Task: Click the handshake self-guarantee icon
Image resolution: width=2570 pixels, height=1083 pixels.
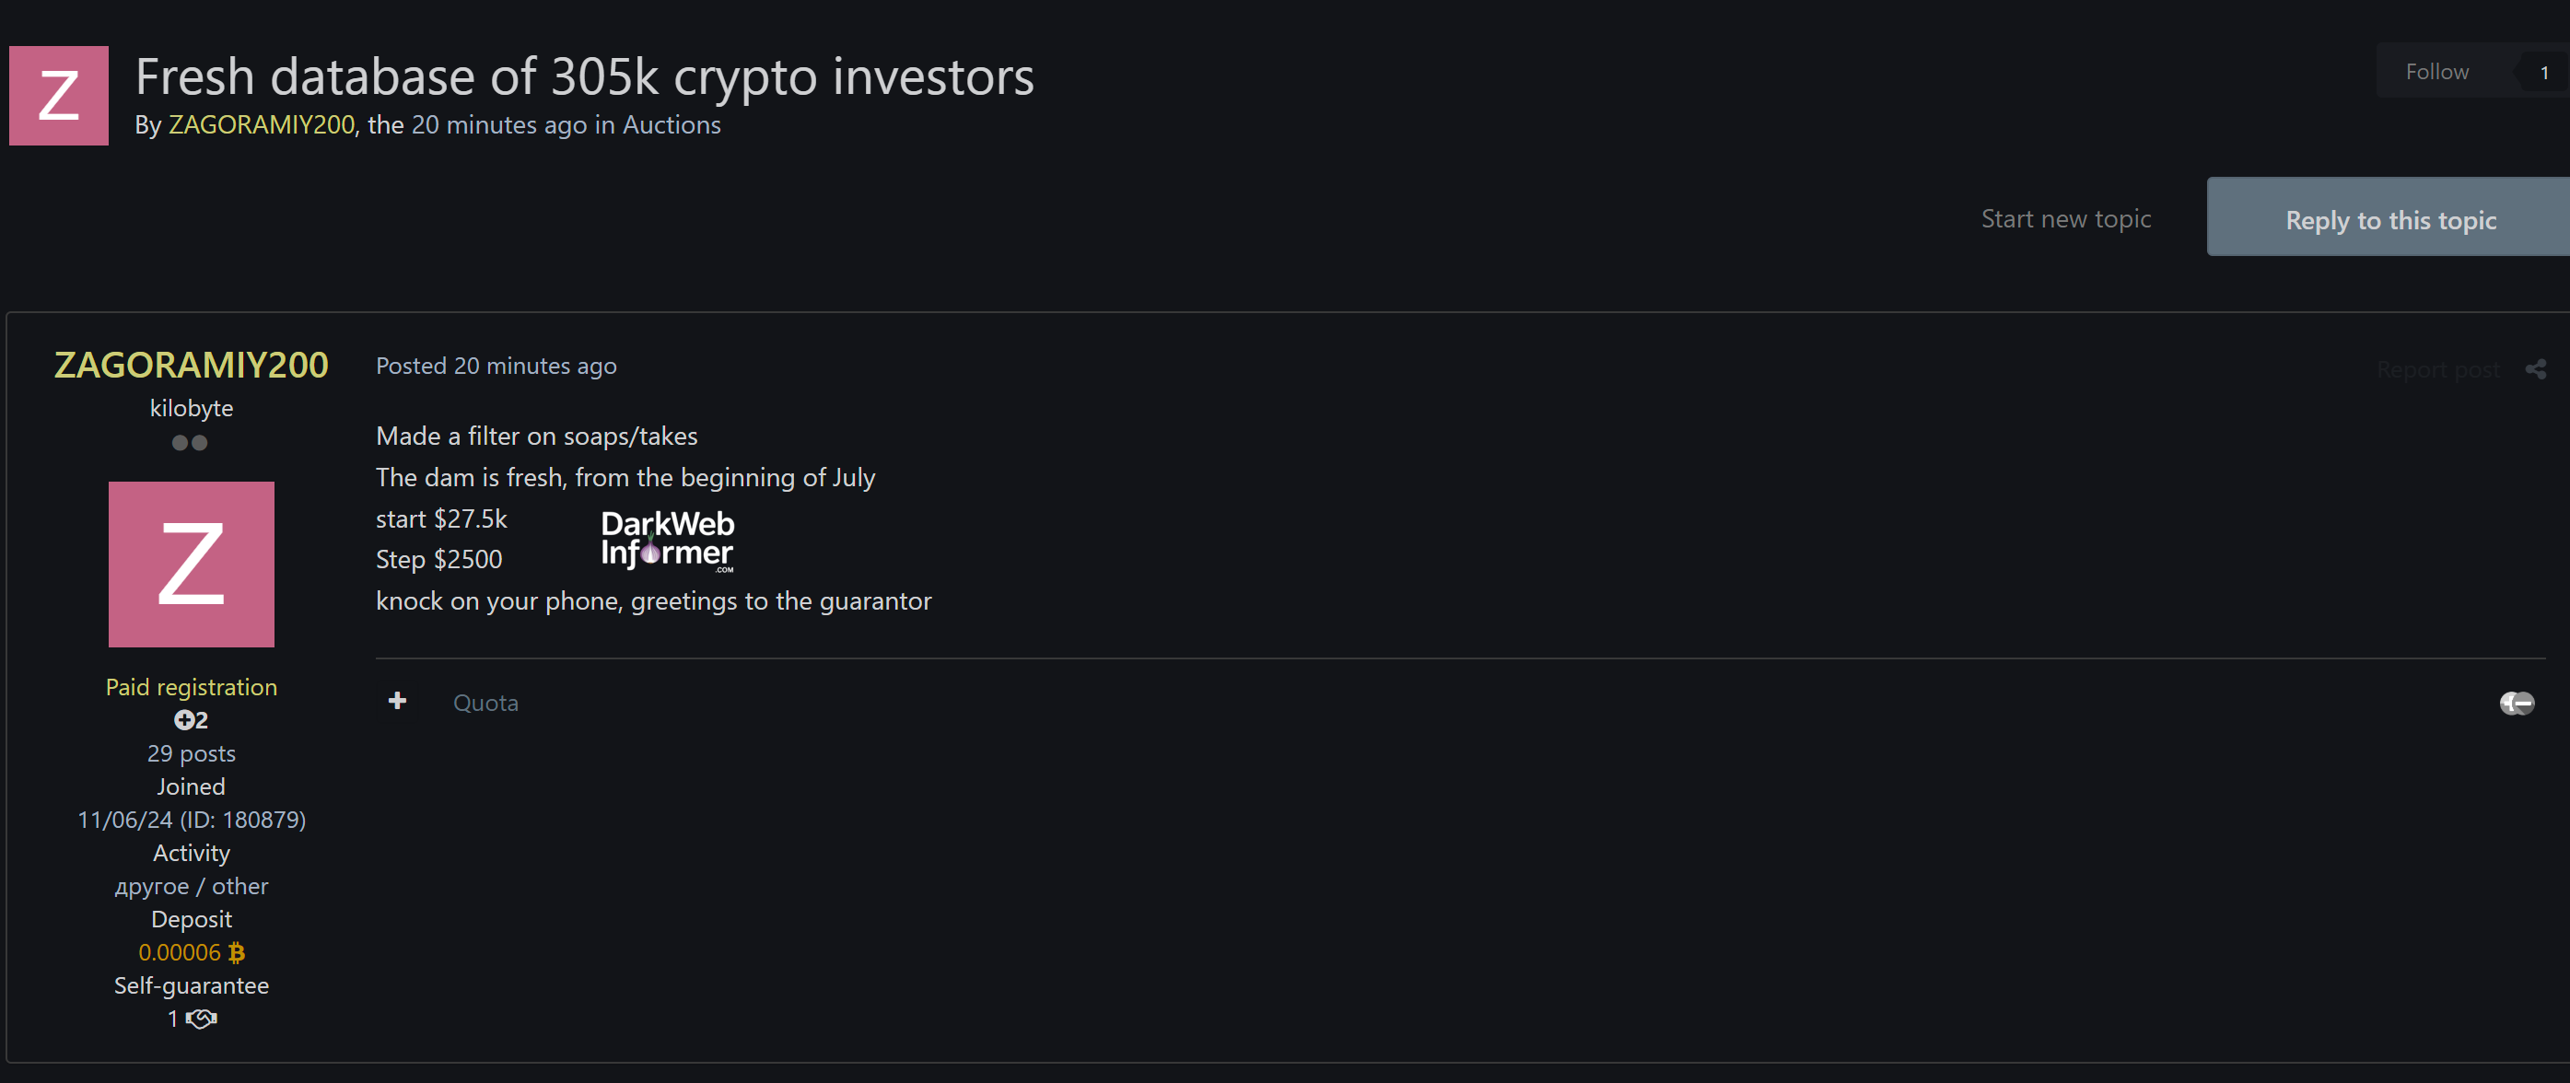Action: (x=202, y=1019)
